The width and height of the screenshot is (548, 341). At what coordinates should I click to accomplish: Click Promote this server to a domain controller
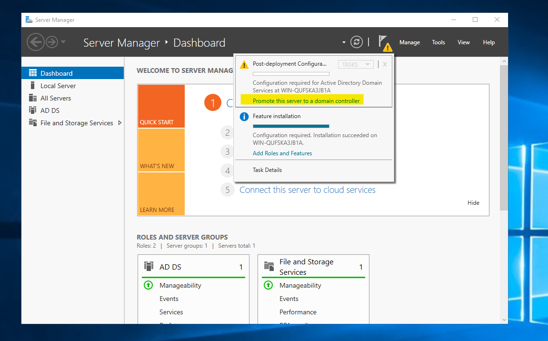pyautogui.click(x=306, y=100)
